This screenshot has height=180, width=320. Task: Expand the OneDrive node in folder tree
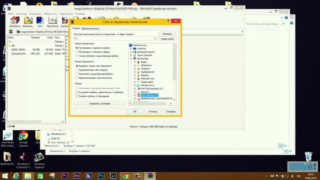click(x=131, y=48)
